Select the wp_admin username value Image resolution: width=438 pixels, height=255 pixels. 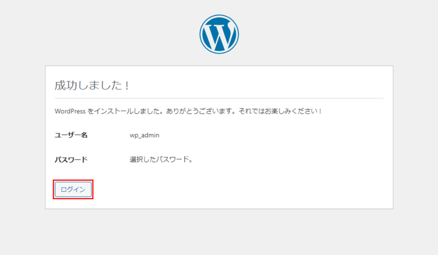point(145,135)
